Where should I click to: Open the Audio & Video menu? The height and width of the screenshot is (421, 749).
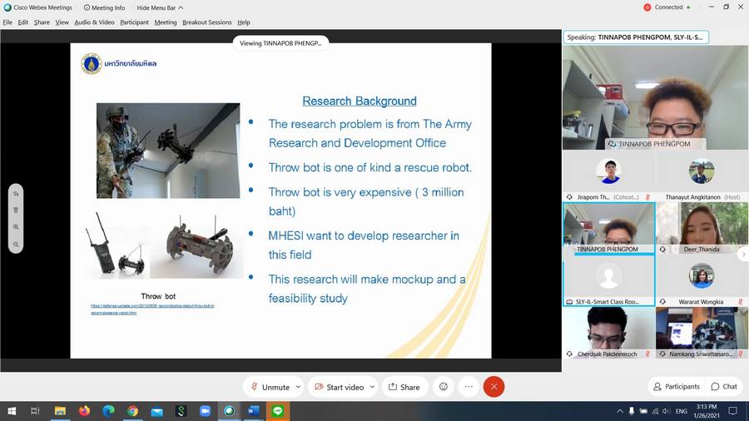pyautogui.click(x=94, y=22)
